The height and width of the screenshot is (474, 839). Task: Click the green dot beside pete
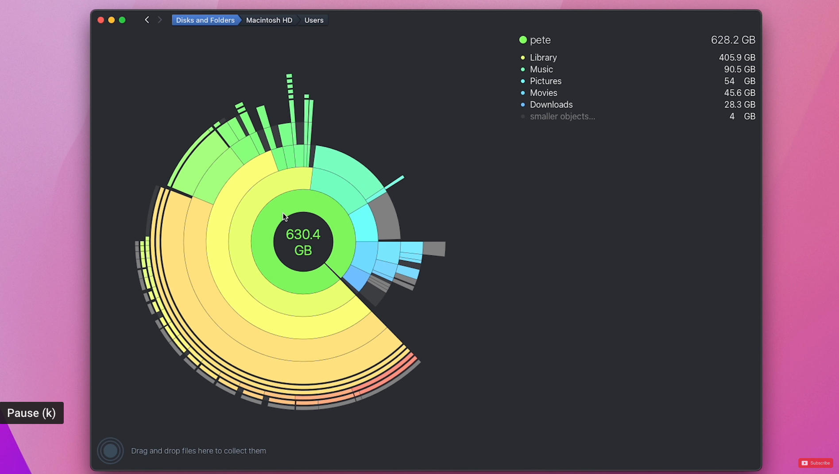click(x=523, y=39)
